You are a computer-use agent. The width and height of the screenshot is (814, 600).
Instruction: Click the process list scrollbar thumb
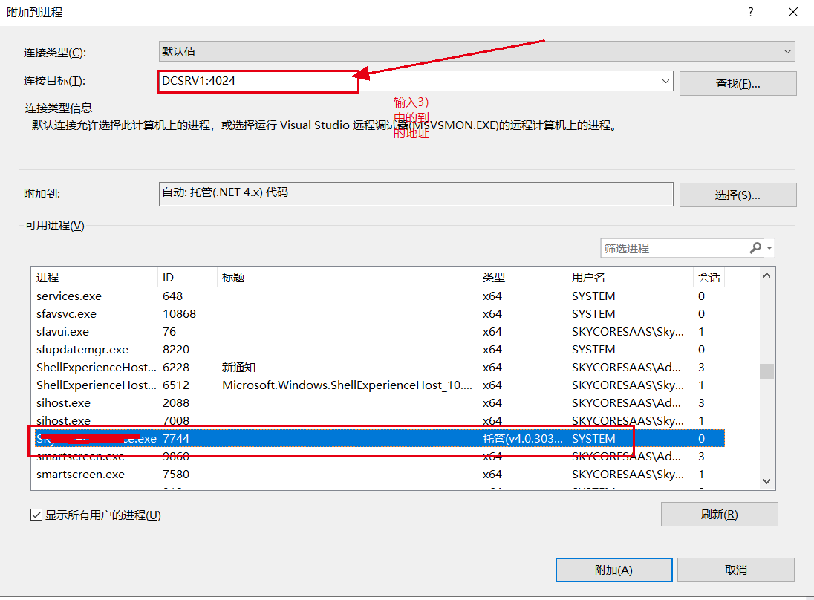766,371
